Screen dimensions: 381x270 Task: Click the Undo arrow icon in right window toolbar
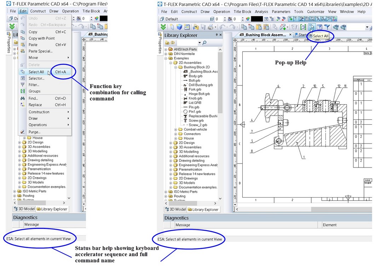point(222,27)
